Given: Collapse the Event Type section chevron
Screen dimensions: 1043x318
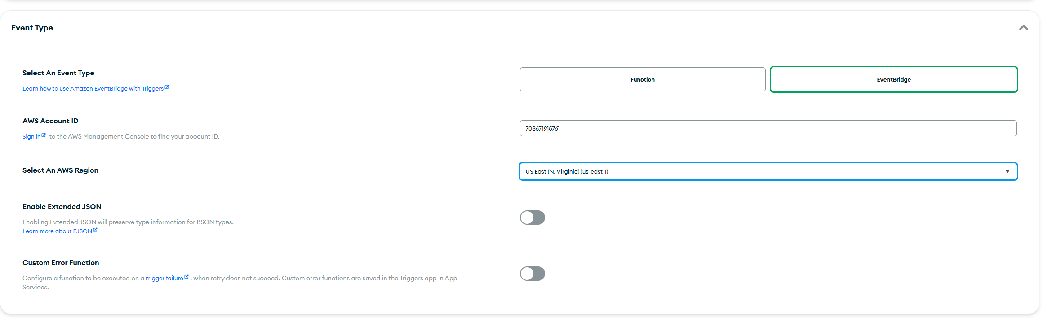Looking at the screenshot, I should click(1023, 28).
